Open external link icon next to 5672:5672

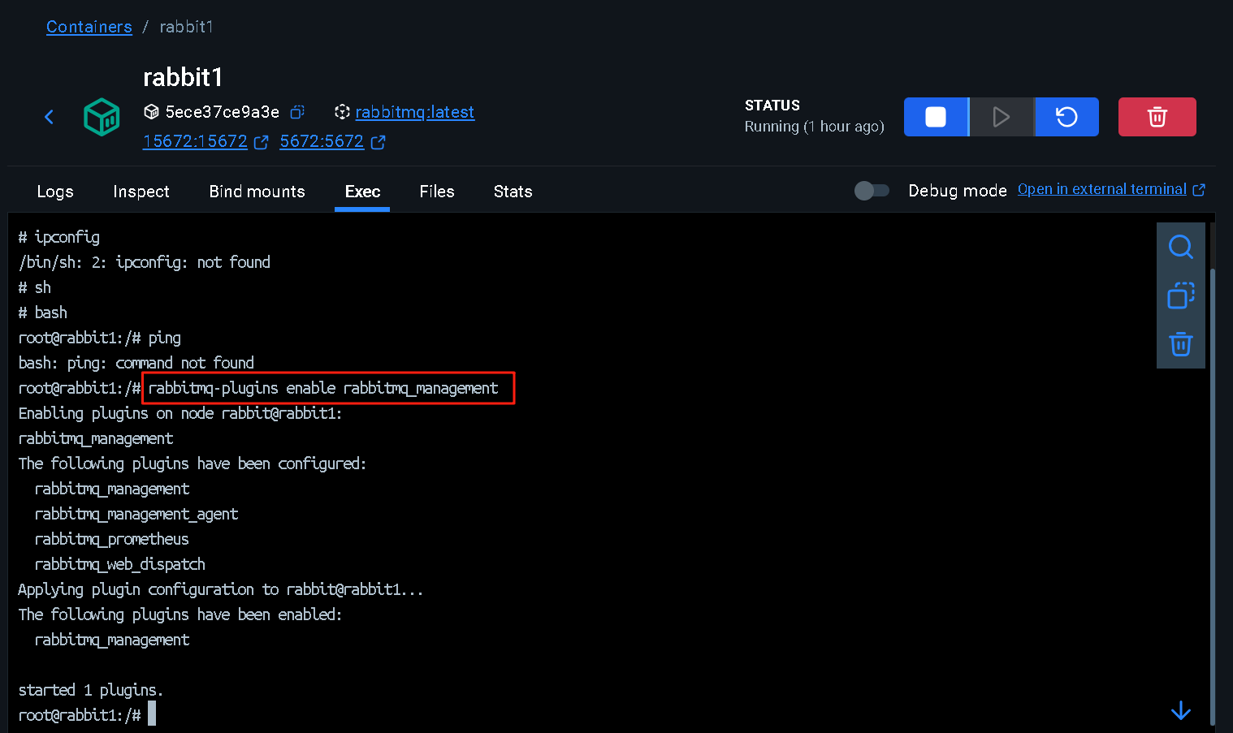tap(378, 142)
